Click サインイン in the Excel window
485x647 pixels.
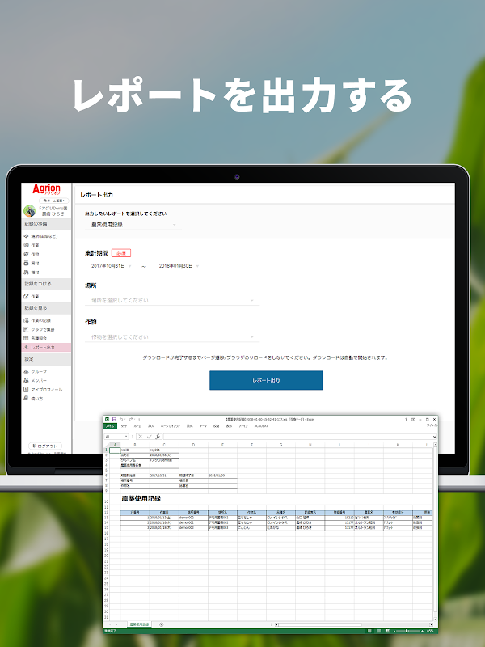tap(432, 426)
